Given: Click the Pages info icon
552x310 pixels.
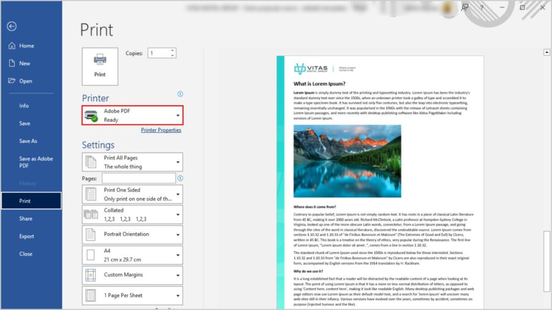Looking at the screenshot, I should pyautogui.click(x=180, y=178).
